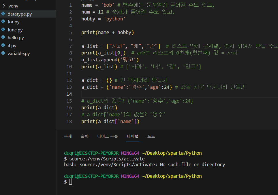Click the print(name + hobby) line
Screen dimensions: 278x195
[108, 33]
